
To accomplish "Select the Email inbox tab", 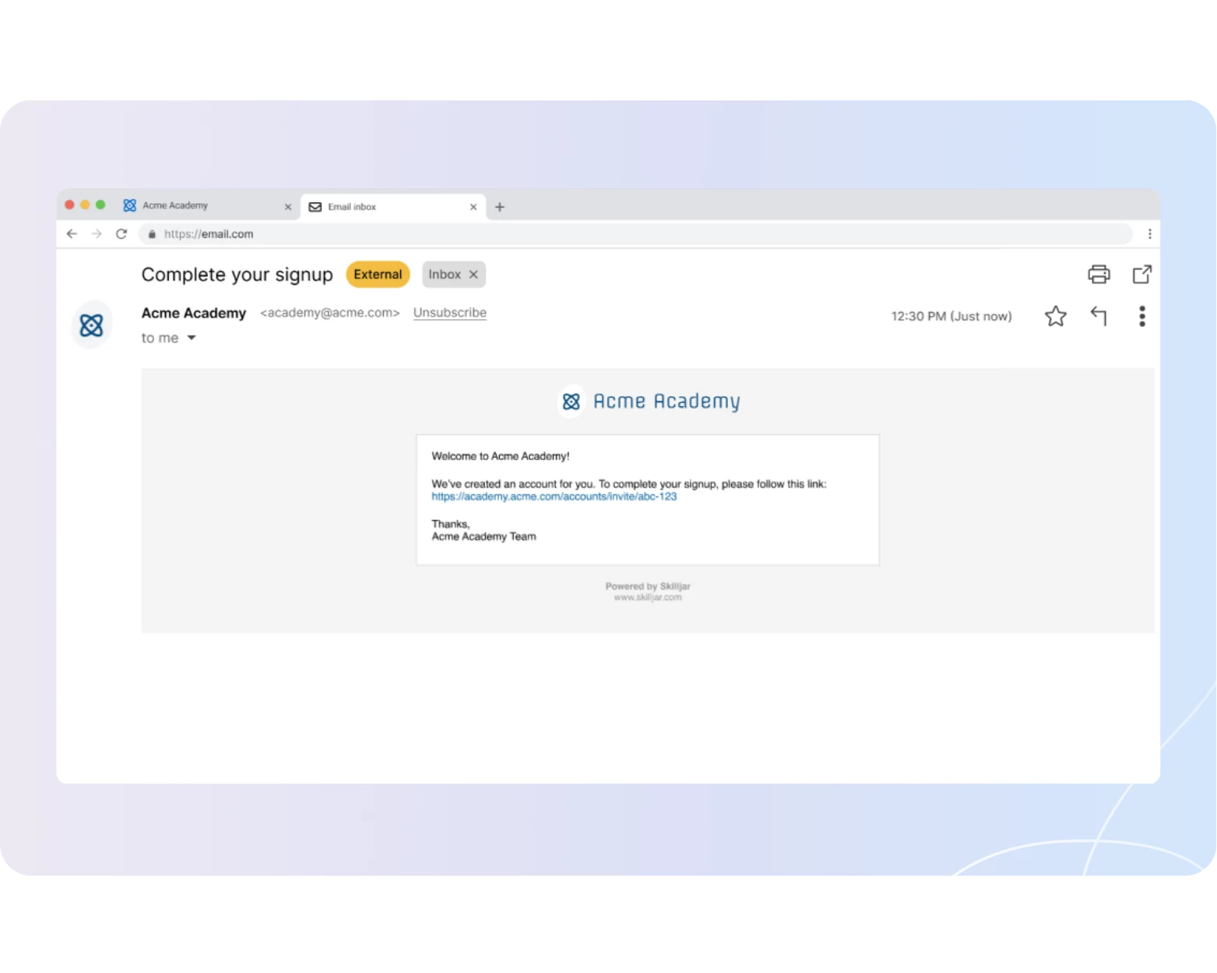I will (392, 206).
